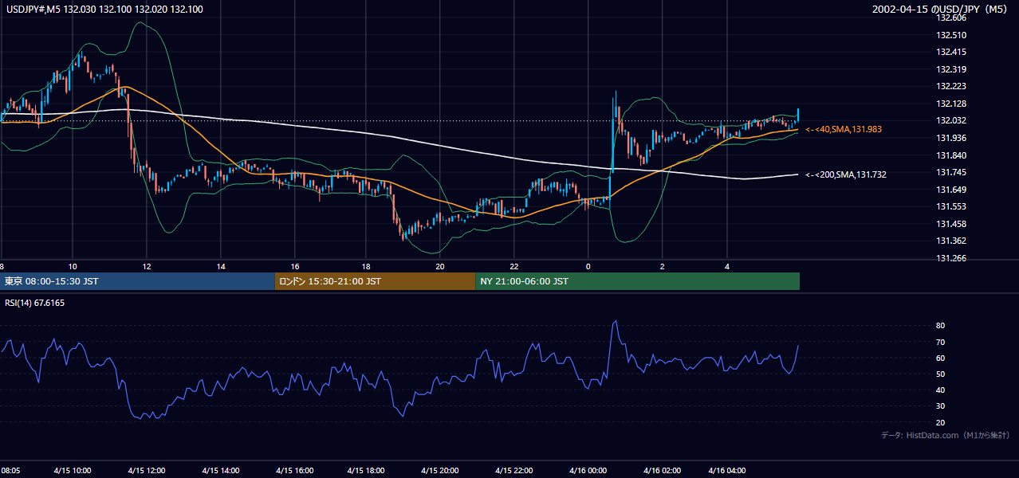Click the 131.266 price axis value

[x=950, y=258]
